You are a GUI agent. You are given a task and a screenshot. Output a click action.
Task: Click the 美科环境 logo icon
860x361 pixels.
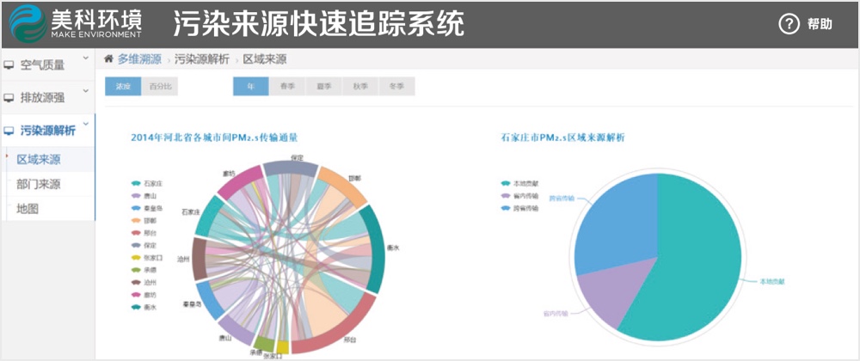[27, 23]
